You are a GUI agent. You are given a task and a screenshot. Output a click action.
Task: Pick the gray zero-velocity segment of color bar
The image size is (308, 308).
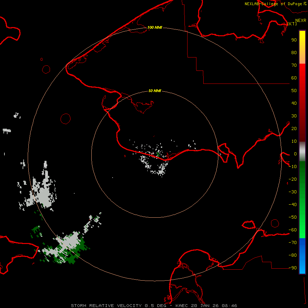coord(302,152)
